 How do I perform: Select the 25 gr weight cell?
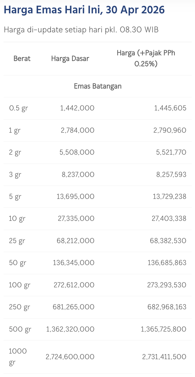tap(17, 241)
